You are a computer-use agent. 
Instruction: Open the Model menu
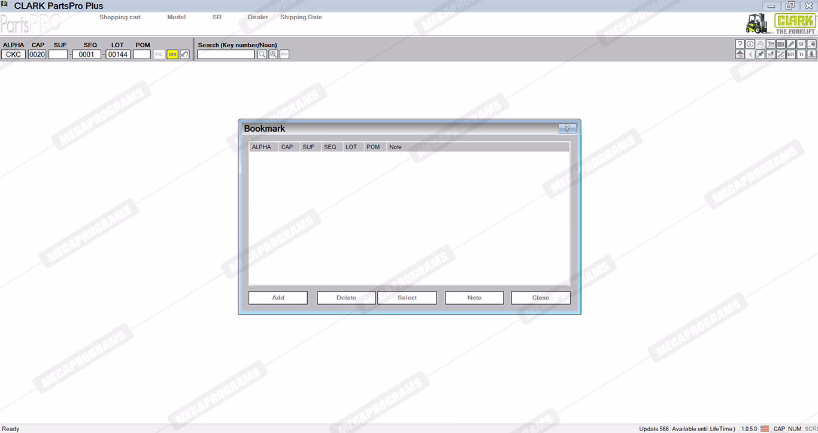click(x=177, y=17)
